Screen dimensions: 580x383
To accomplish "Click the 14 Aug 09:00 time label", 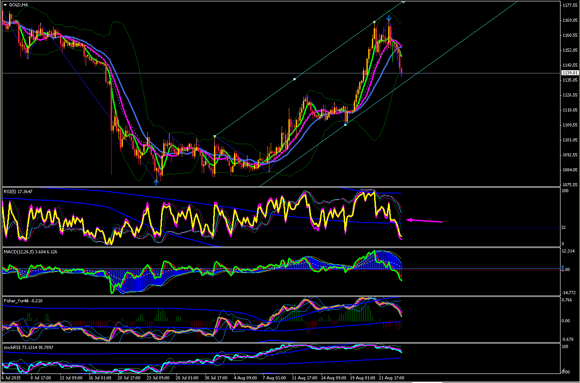I will click(334, 378).
